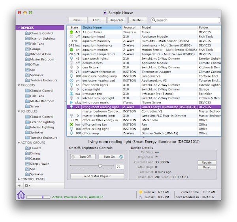Screen dimensions: 237x222
Task: Click the green 1 Hour Timer clock icon
Action: [72, 32]
